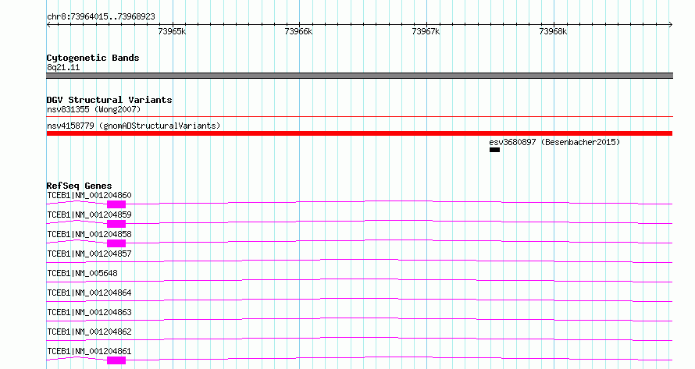This screenshot has height=369, width=695.
Task: Select transcript TCEB1|NM_001204864 label
Action: click(x=89, y=293)
